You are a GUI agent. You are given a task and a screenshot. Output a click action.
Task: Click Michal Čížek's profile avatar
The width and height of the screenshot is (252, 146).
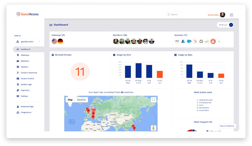click(222, 15)
